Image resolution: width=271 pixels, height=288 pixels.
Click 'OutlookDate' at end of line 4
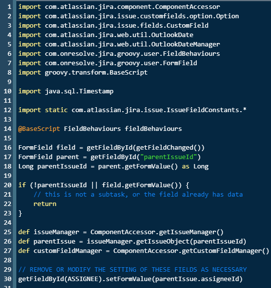click(172, 35)
